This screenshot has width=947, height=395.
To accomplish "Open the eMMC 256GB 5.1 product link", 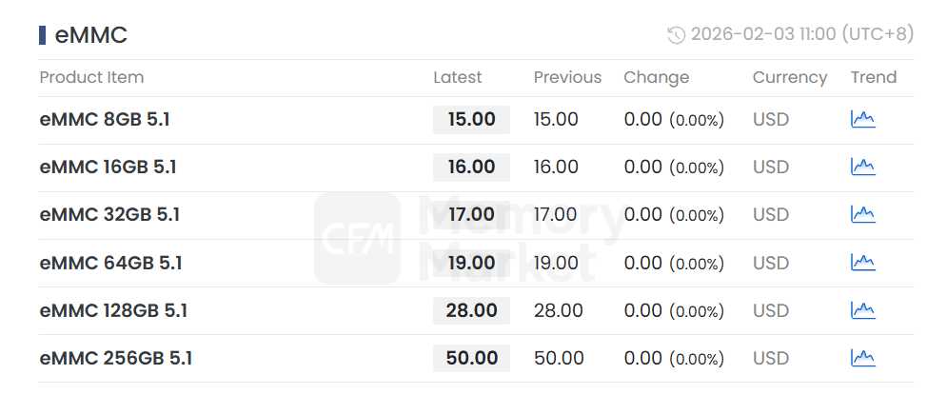I will coord(115,359).
